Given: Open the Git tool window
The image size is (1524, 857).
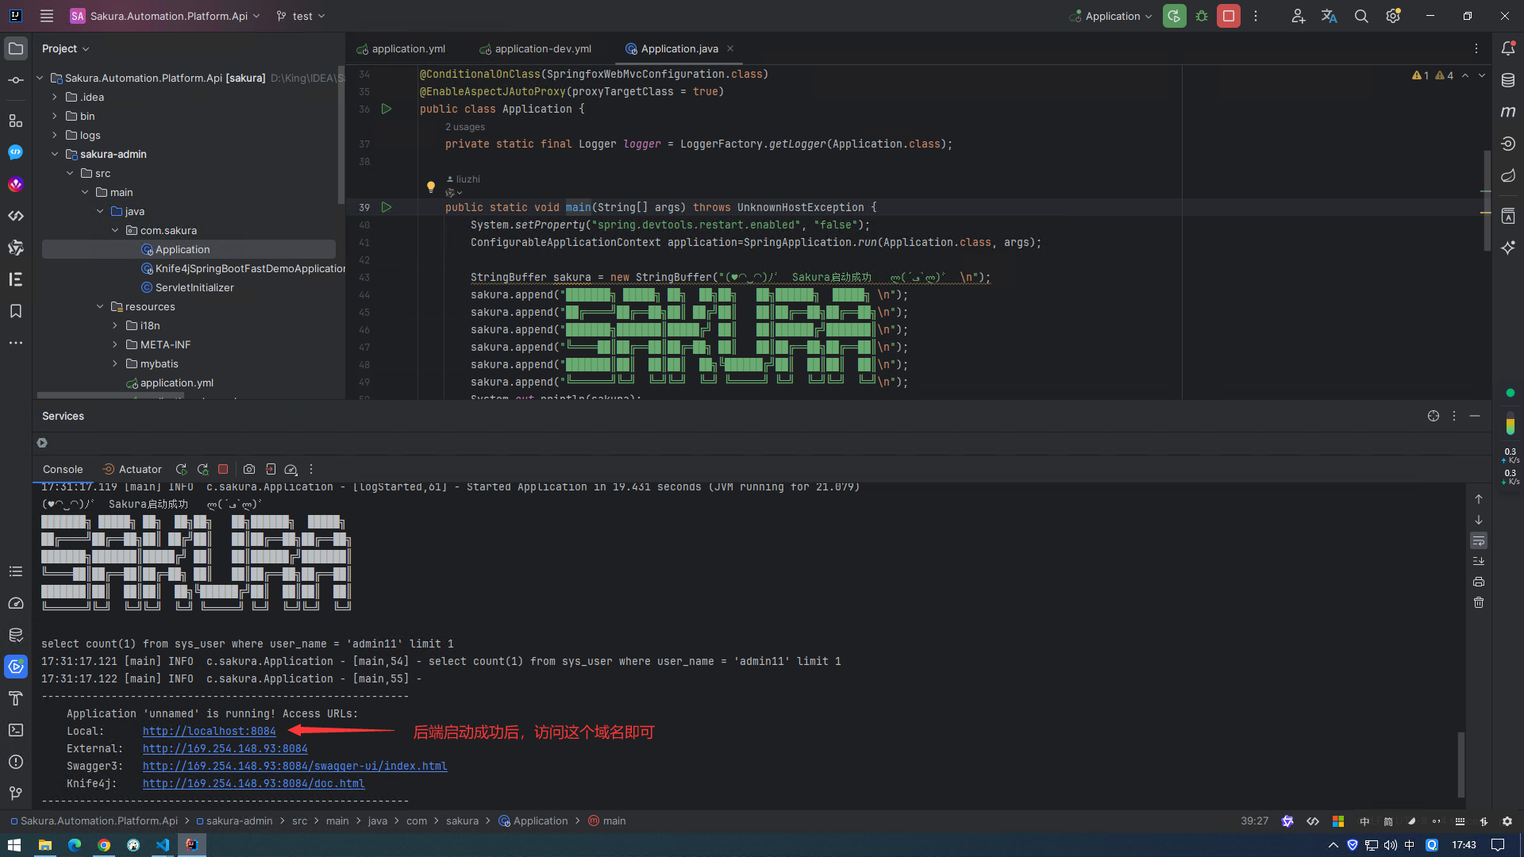Looking at the screenshot, I should tap(16, 794).
